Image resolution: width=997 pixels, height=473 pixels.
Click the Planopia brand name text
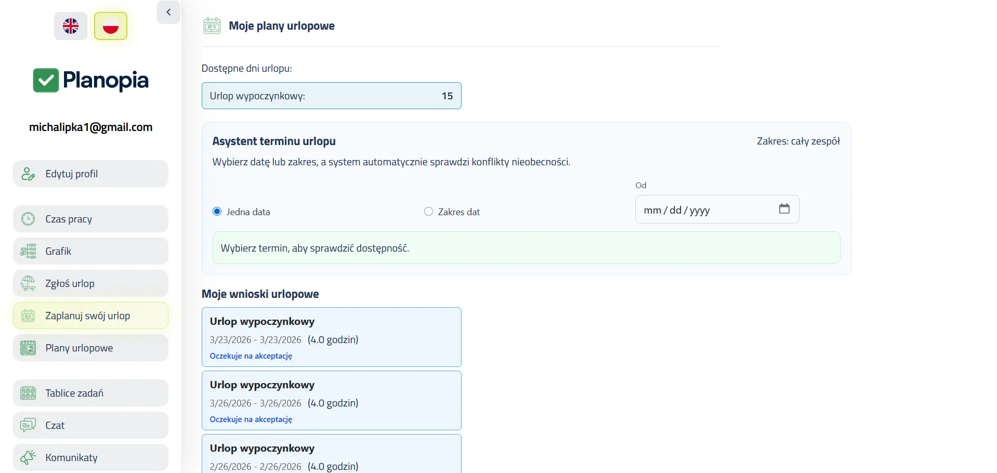(106, 81)
